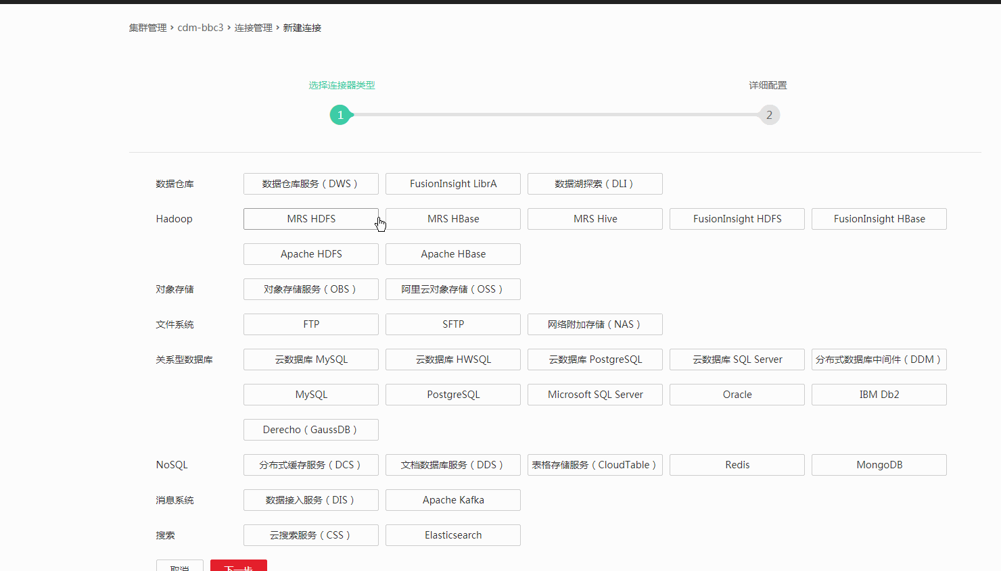Click the 详细配置 step label
The width and height of the screenshot is (1001, 571).
(768, 85)
